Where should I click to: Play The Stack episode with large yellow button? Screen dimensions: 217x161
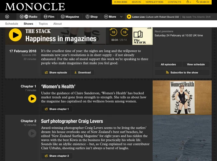tap(15, 35)
